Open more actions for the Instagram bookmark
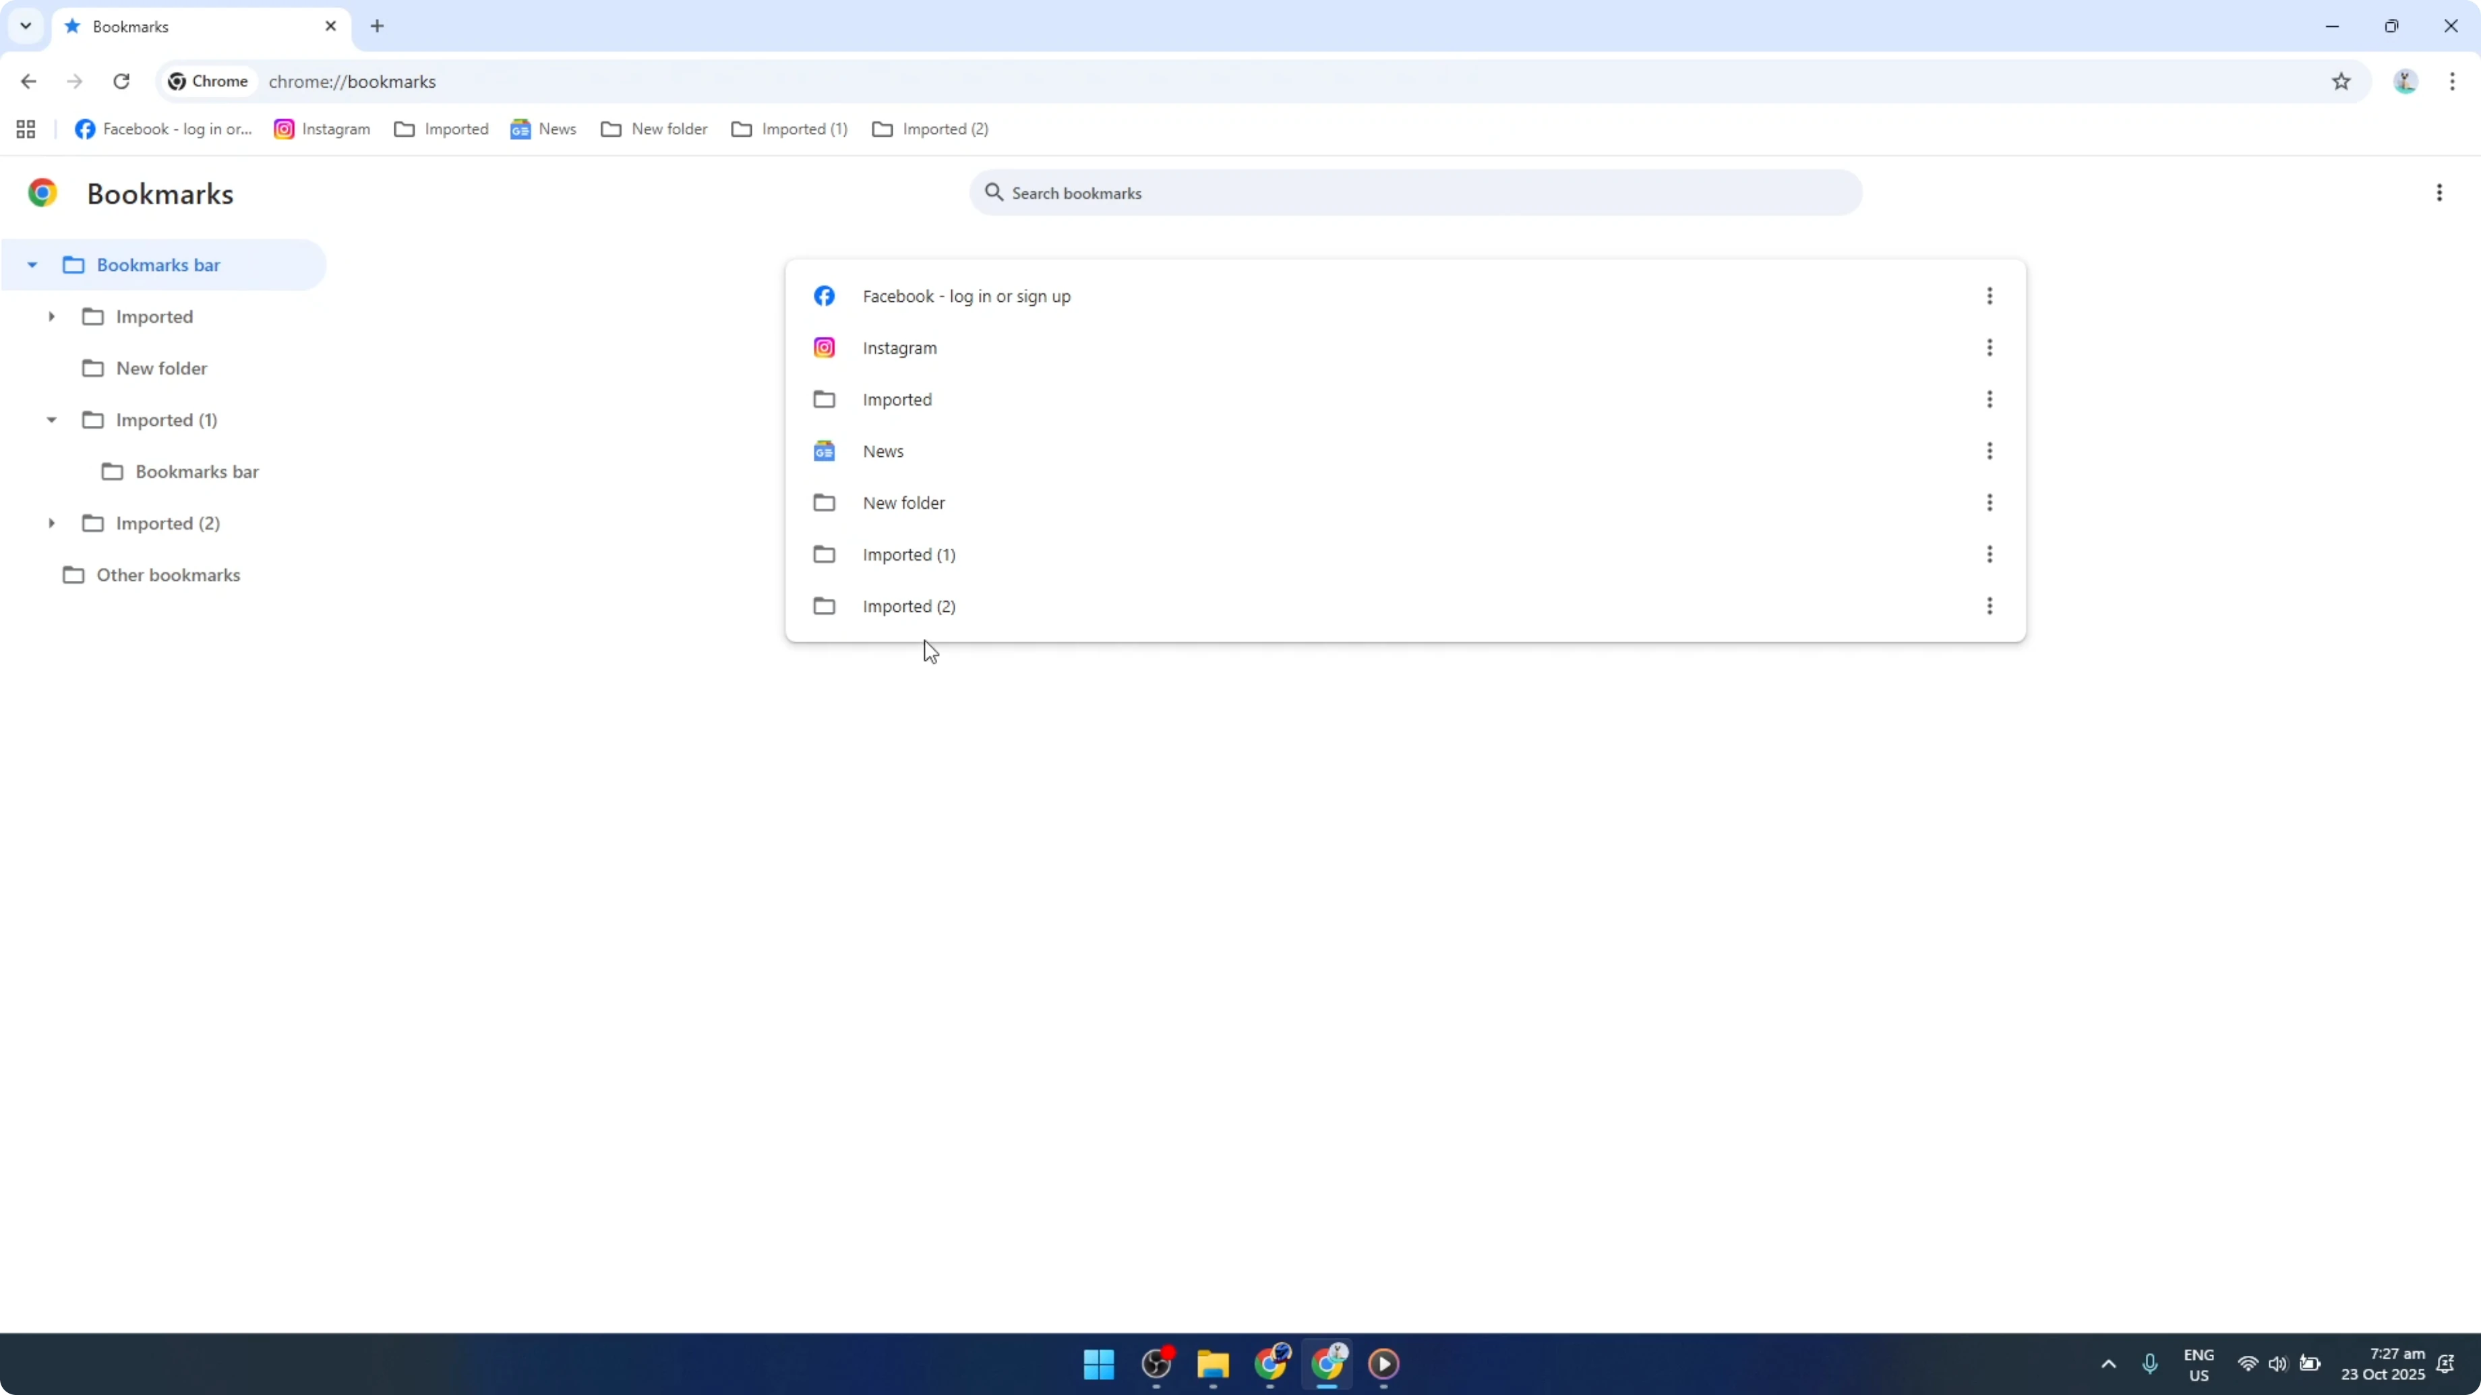The width and height of the screenshot is (2481, 1395). [x=1989, y=348]
